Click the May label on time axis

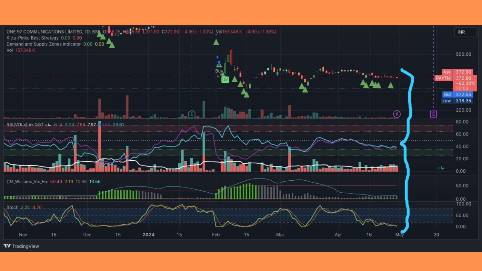[400, 234]
